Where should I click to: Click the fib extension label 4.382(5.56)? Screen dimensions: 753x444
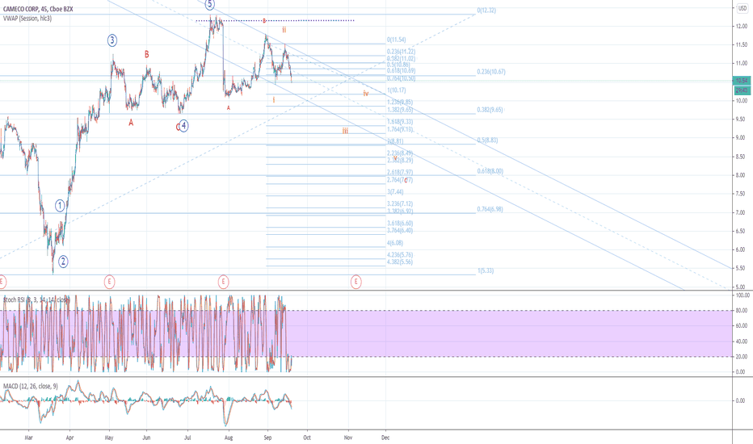click(400, 262)
